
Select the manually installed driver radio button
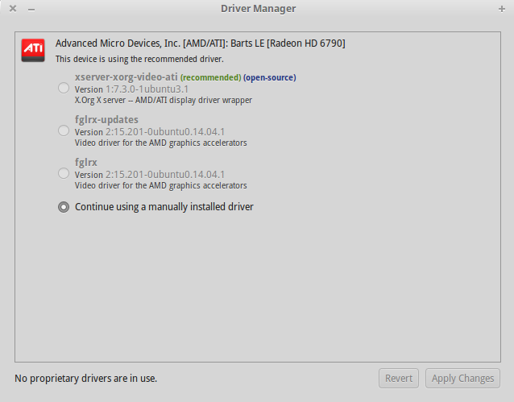click(64, 207)
